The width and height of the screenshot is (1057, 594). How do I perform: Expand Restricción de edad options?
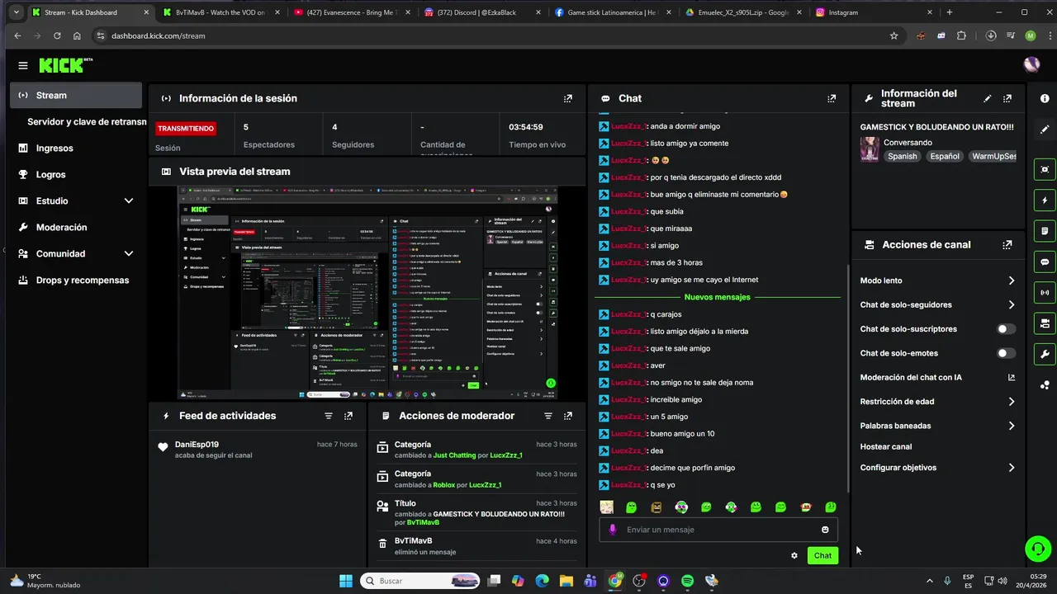tap(1012, 402)
